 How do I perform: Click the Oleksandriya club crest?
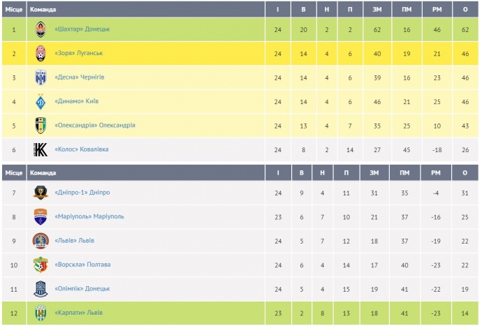click(41, 125)
